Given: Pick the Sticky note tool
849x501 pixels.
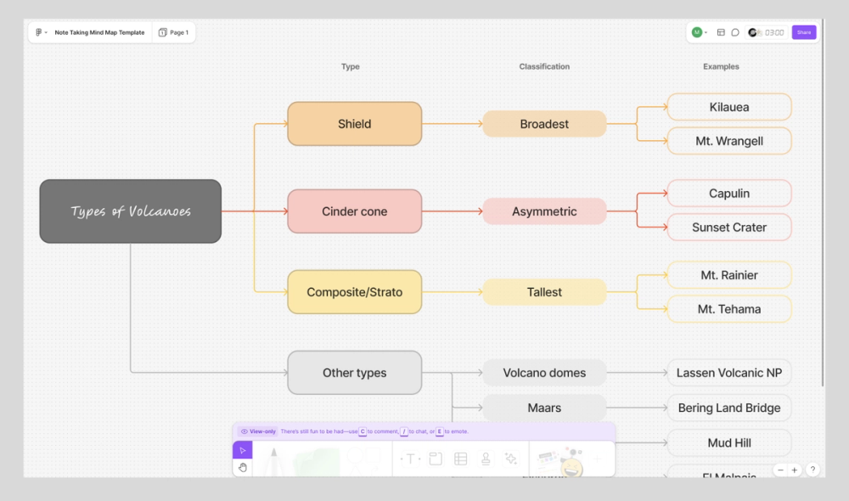Looking at the screenshot, I should 435,459.
